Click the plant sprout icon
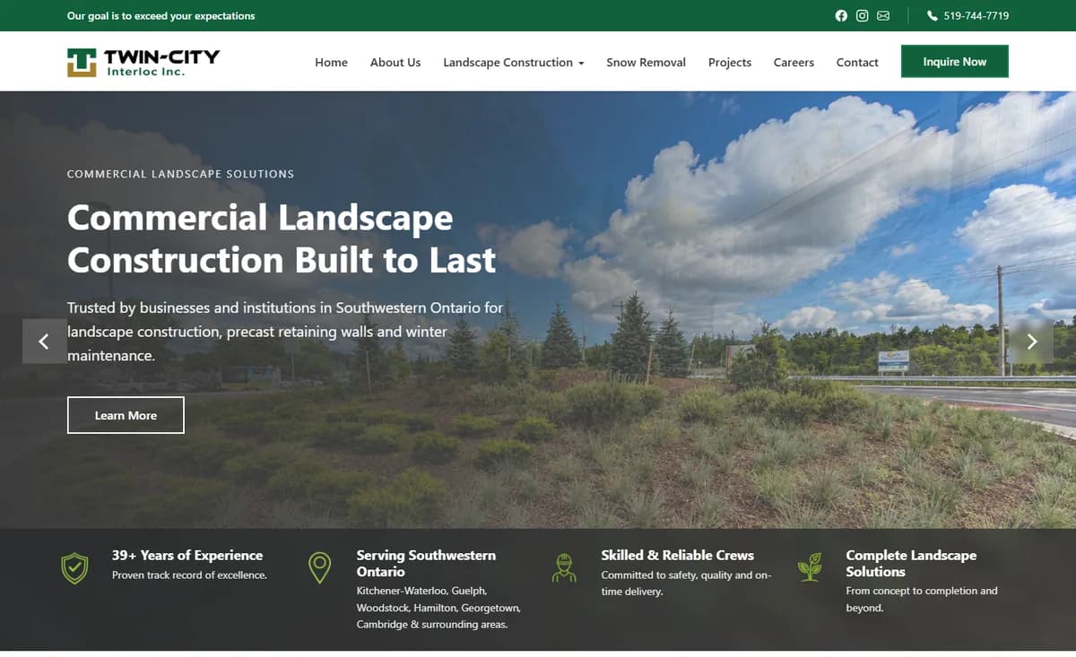Viewport: 1076px width, 657px height. 810,566
